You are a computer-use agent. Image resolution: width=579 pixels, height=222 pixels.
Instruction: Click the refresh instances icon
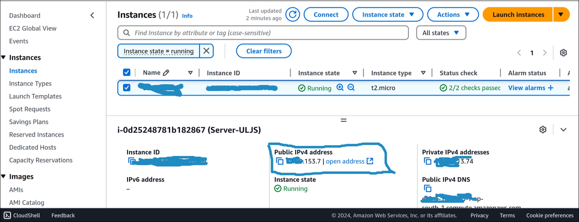[293, 15]
